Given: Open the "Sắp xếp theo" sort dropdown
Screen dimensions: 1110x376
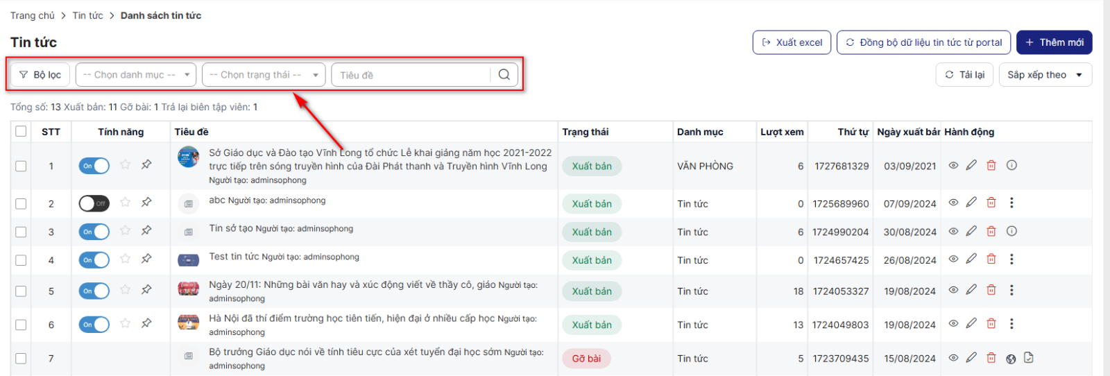Looking at the screenshot, I should click(1045, 75).
